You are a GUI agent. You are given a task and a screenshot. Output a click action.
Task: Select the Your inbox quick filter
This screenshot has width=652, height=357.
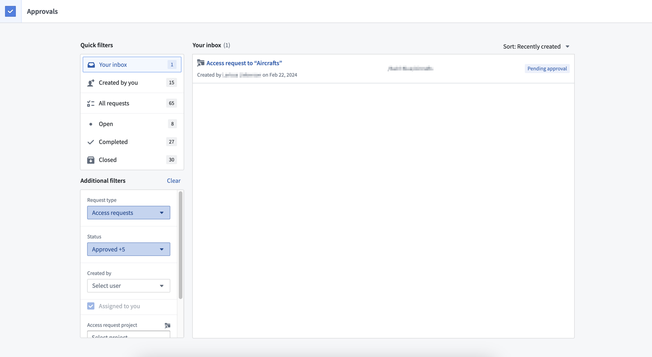pyautogui.click(x=132, y=65)
